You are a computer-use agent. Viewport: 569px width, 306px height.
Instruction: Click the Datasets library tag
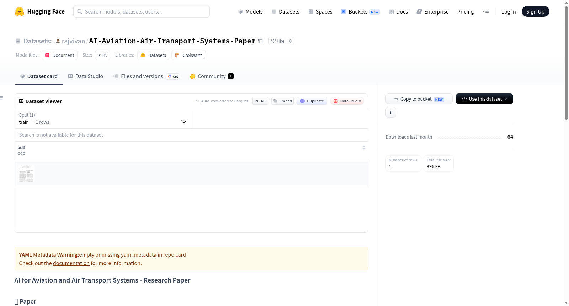tap(153, 55)
